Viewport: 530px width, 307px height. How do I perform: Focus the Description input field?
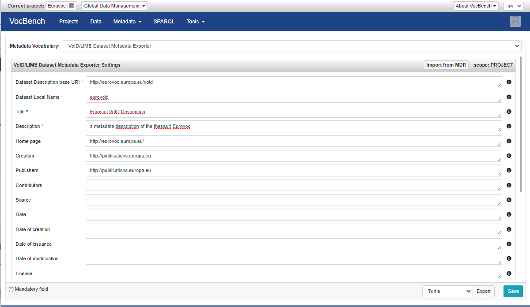[x=294, y=126]
